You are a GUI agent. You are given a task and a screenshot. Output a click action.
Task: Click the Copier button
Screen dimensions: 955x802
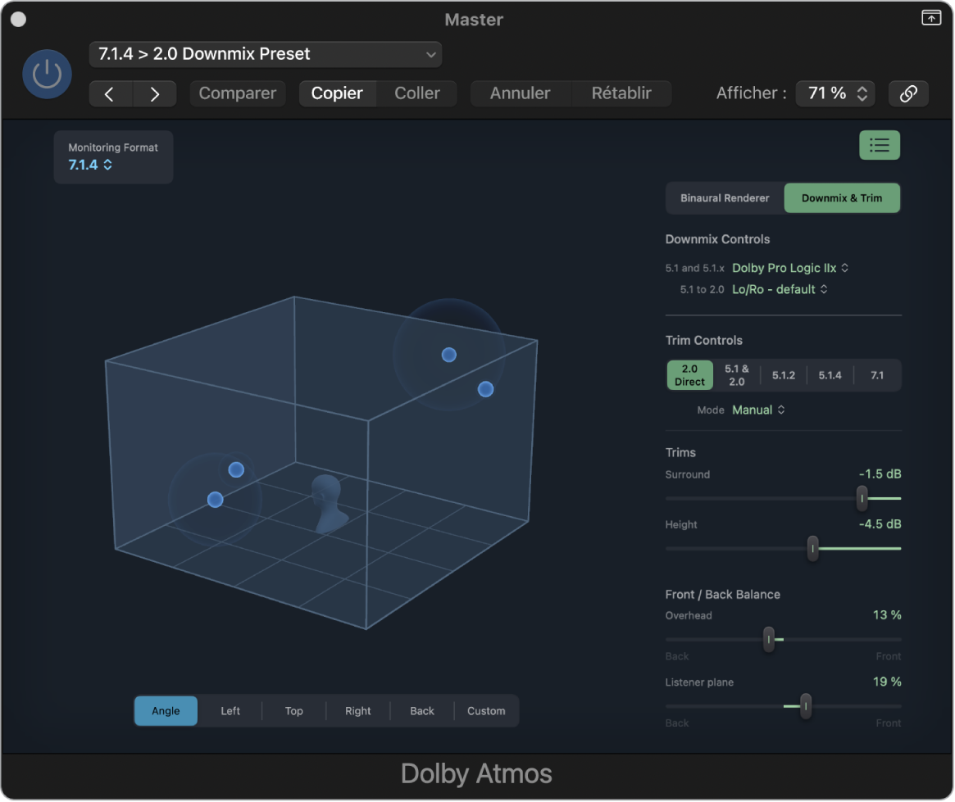point(338,93)
